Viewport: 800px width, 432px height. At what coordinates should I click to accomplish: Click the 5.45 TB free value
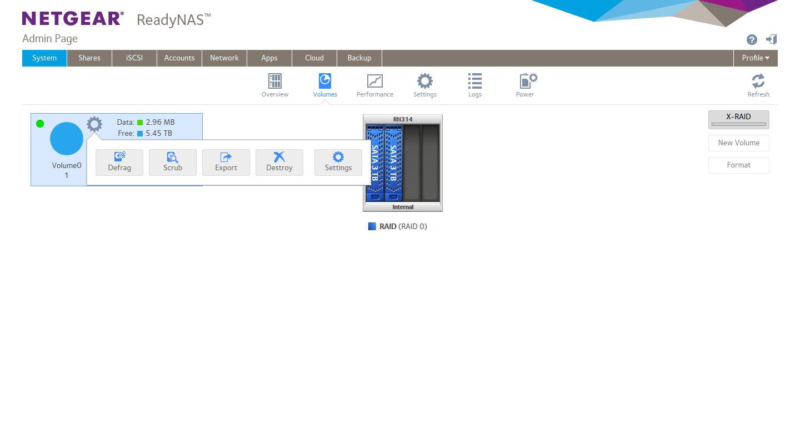click(159, 134)
